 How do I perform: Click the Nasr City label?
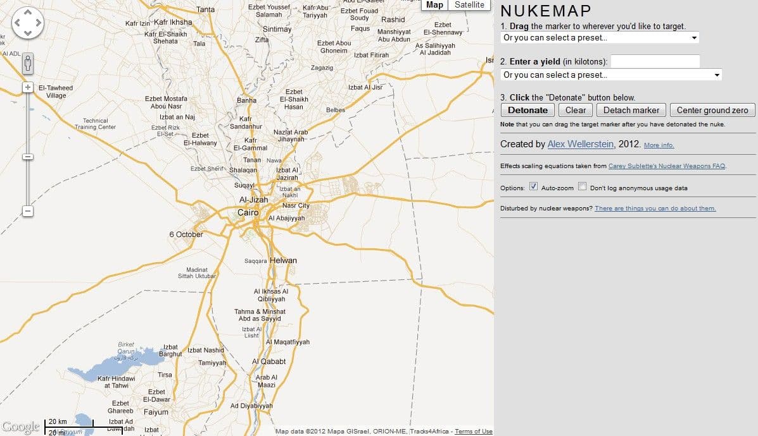coord(296,205)
